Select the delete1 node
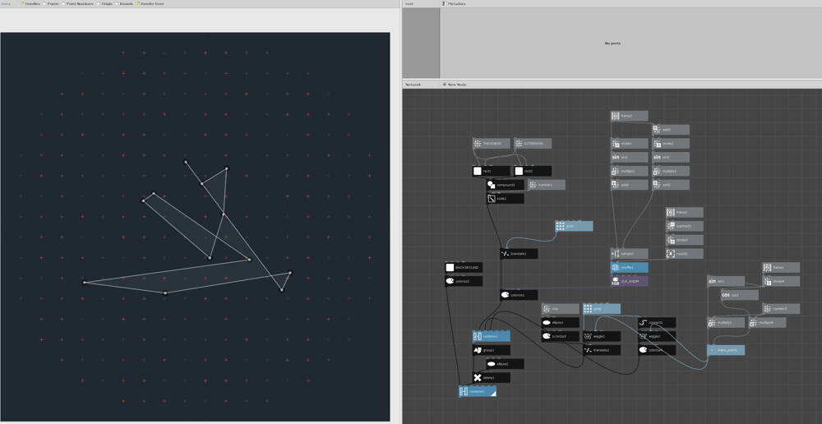 tap(492, 377)
